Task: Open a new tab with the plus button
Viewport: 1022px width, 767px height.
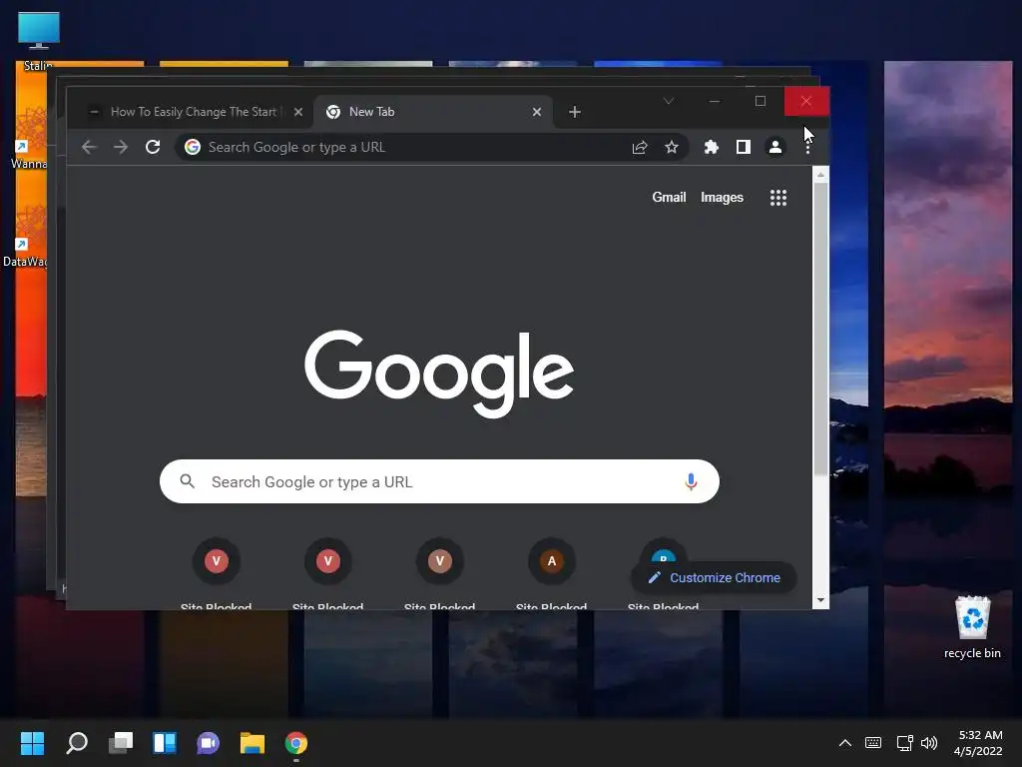Action: [x=574, y=112]
